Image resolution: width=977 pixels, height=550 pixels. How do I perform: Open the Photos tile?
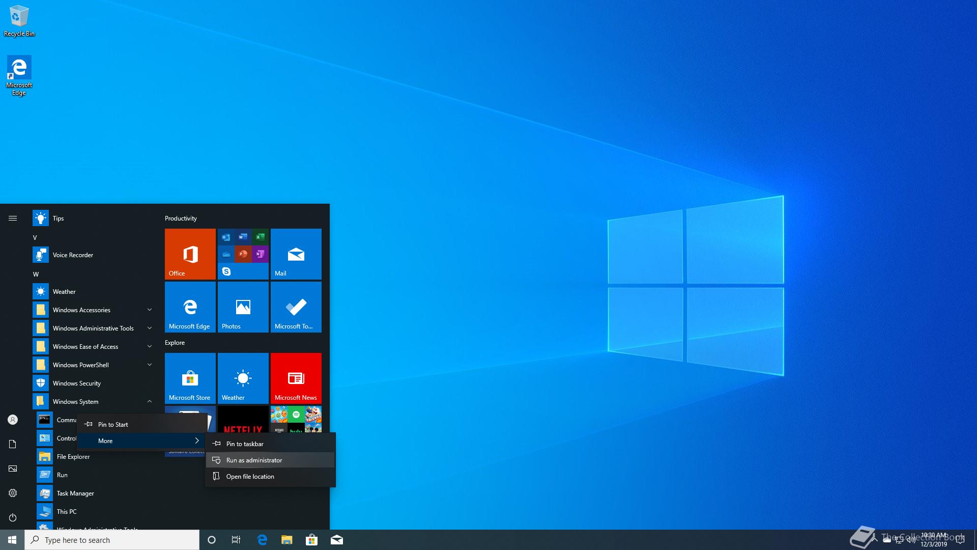click(243, 307)
